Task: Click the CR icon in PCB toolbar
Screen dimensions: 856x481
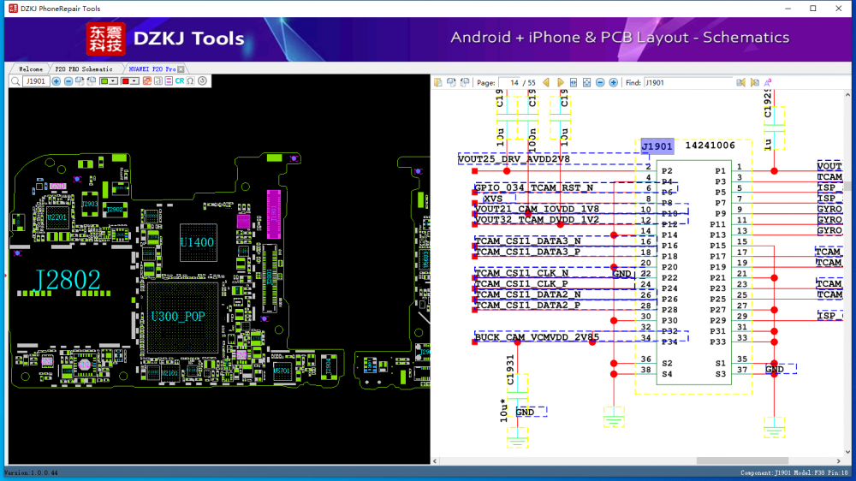Action: click(180, 81)
